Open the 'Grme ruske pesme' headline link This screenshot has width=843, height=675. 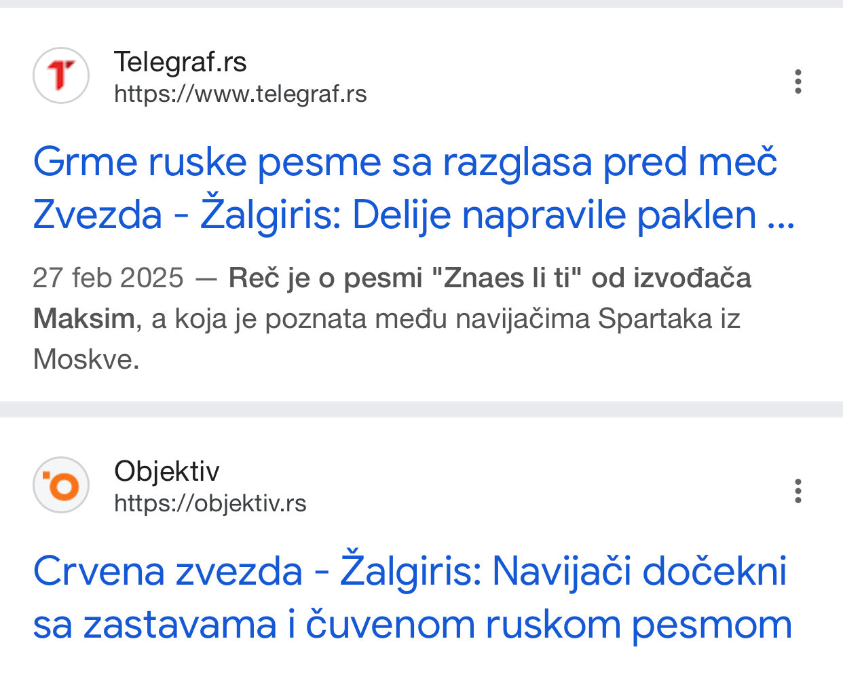point(405,163)
